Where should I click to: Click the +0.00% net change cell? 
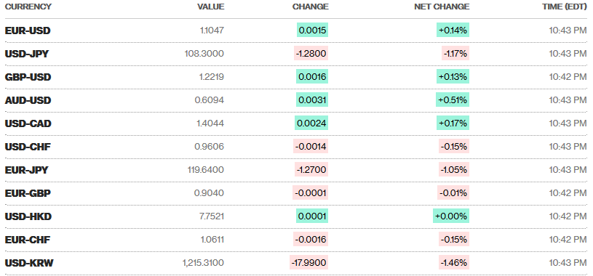[x=451, y=216]
